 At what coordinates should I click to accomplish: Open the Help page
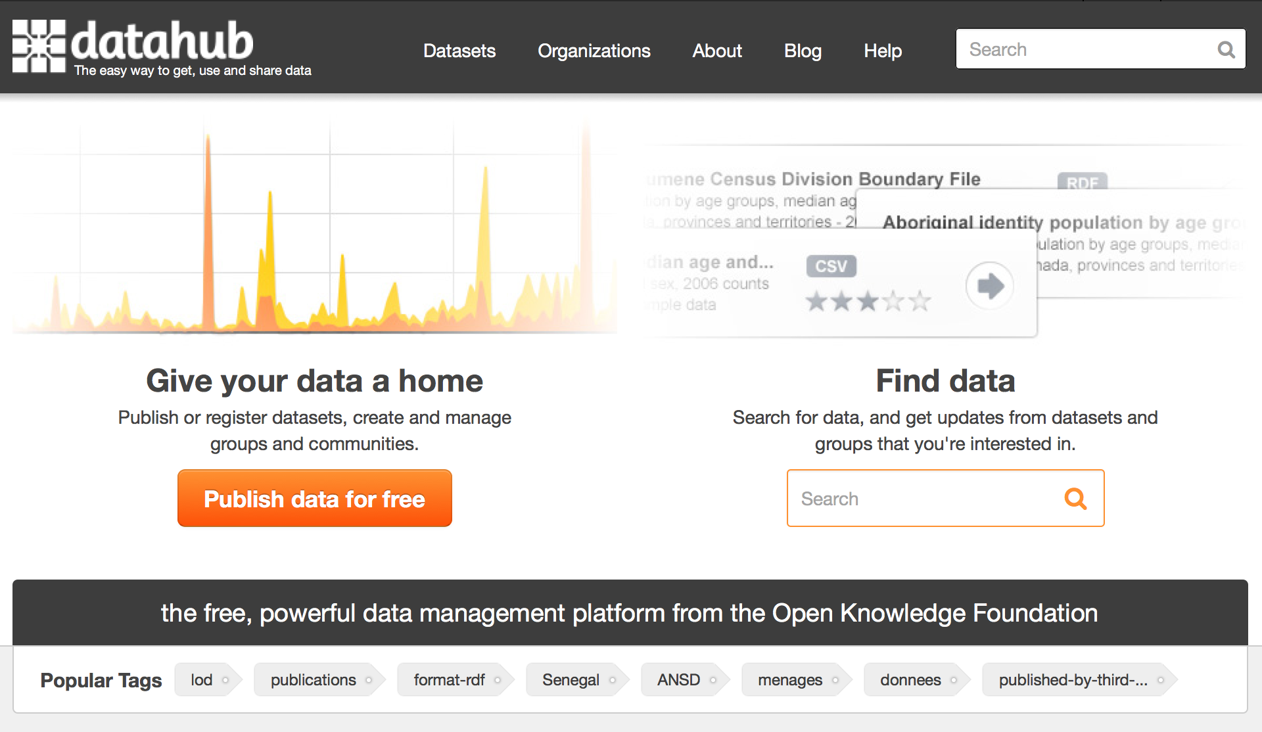point(883,51)
